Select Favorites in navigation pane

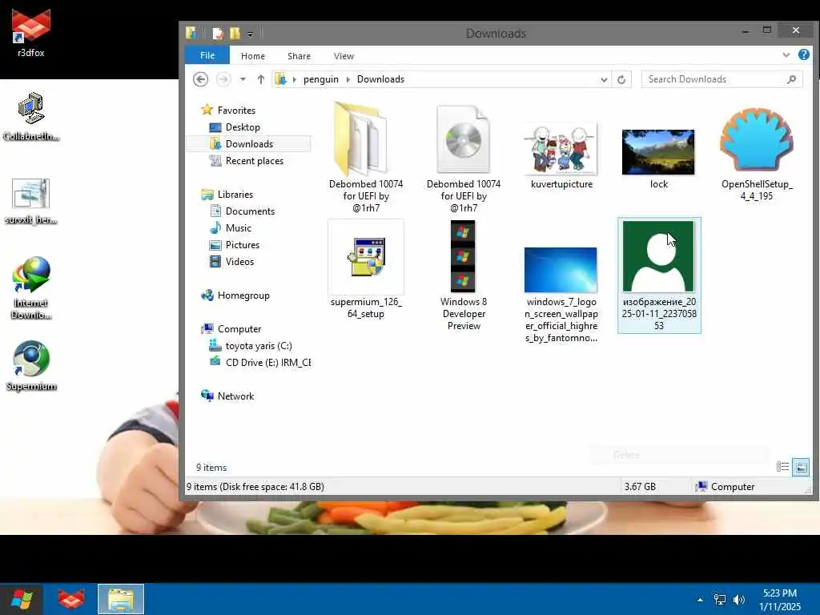point(236,111)
